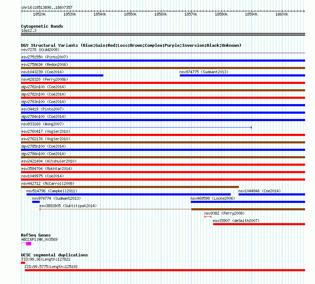Select the magenta ABCC6P1 exon glyph
The width and height of the screenshot is (315, 284).
pyautogui.click(x=29, y=244)
